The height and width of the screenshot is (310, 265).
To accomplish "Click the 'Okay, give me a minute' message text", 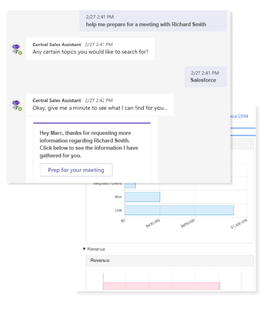I will (x=100, y=108).
